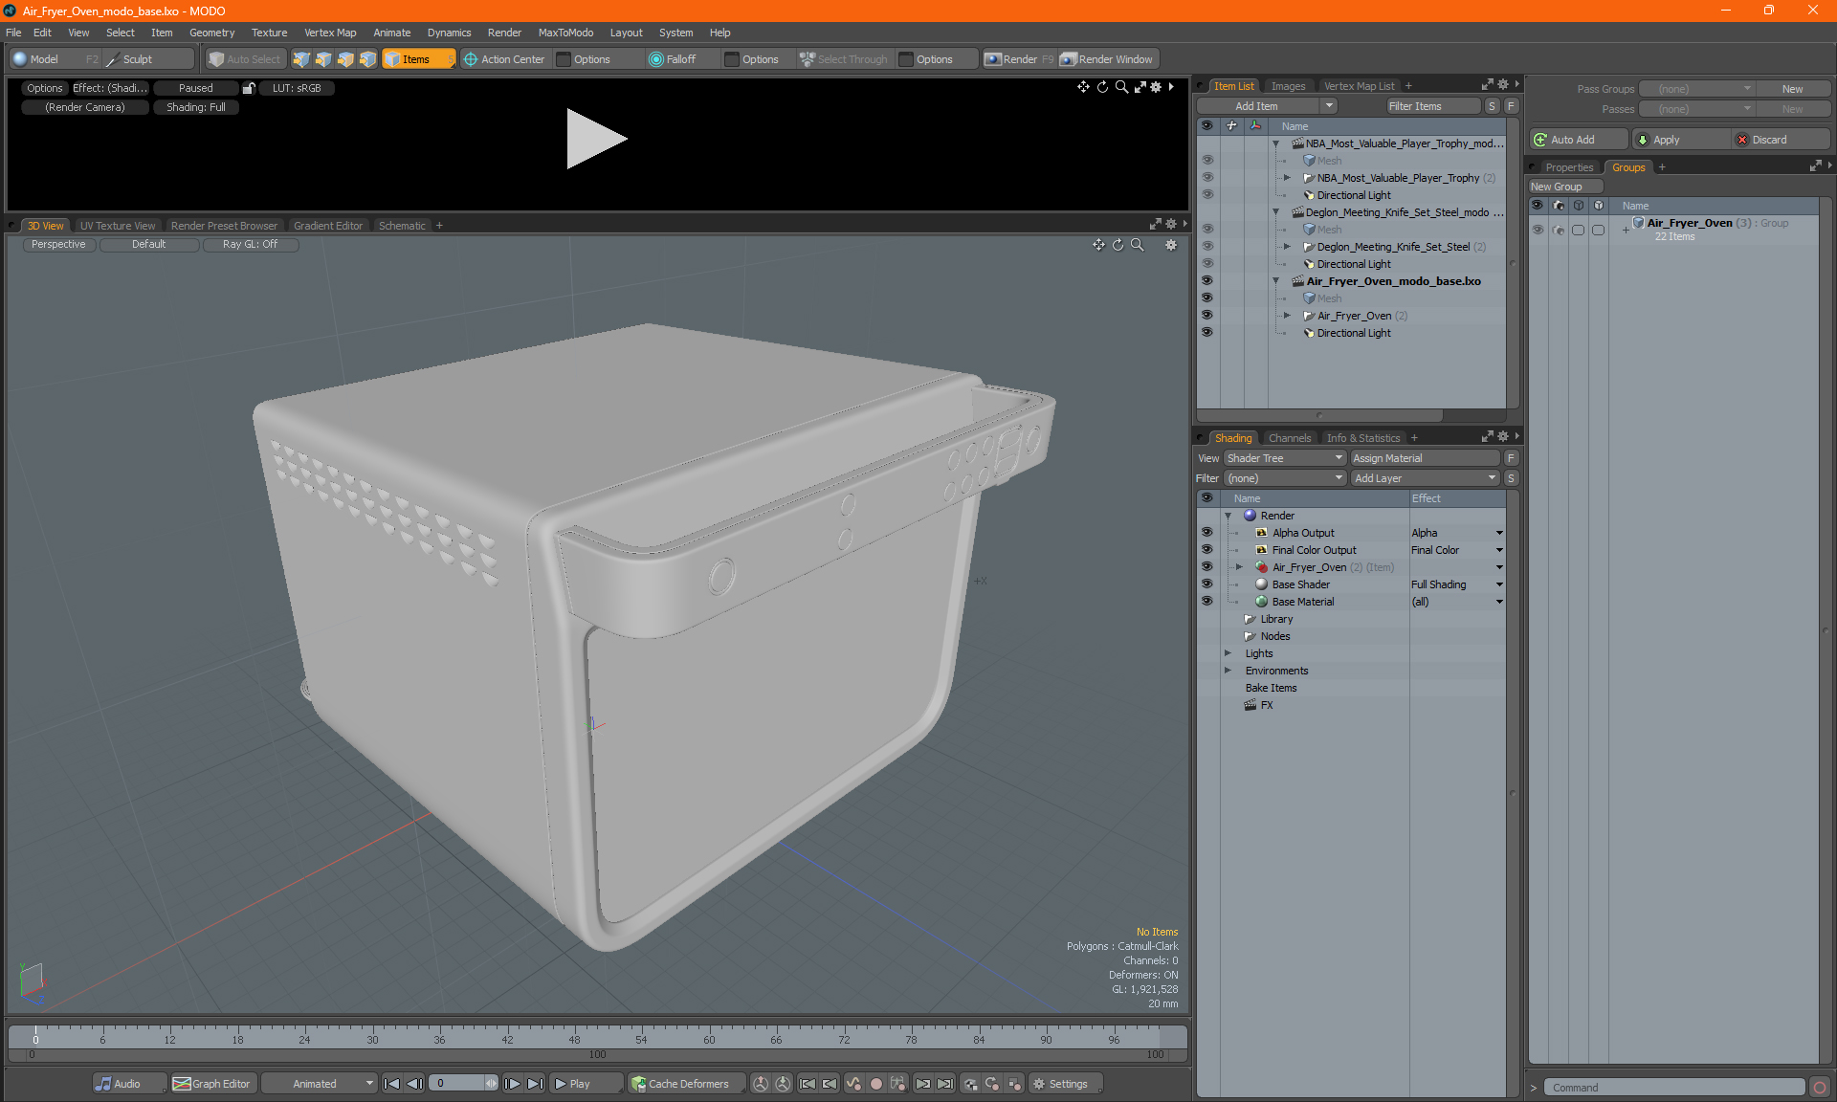Select the Action Center icon
Screen dimensions: 1837x1102
pyautogui.click(x=471, y=59)
